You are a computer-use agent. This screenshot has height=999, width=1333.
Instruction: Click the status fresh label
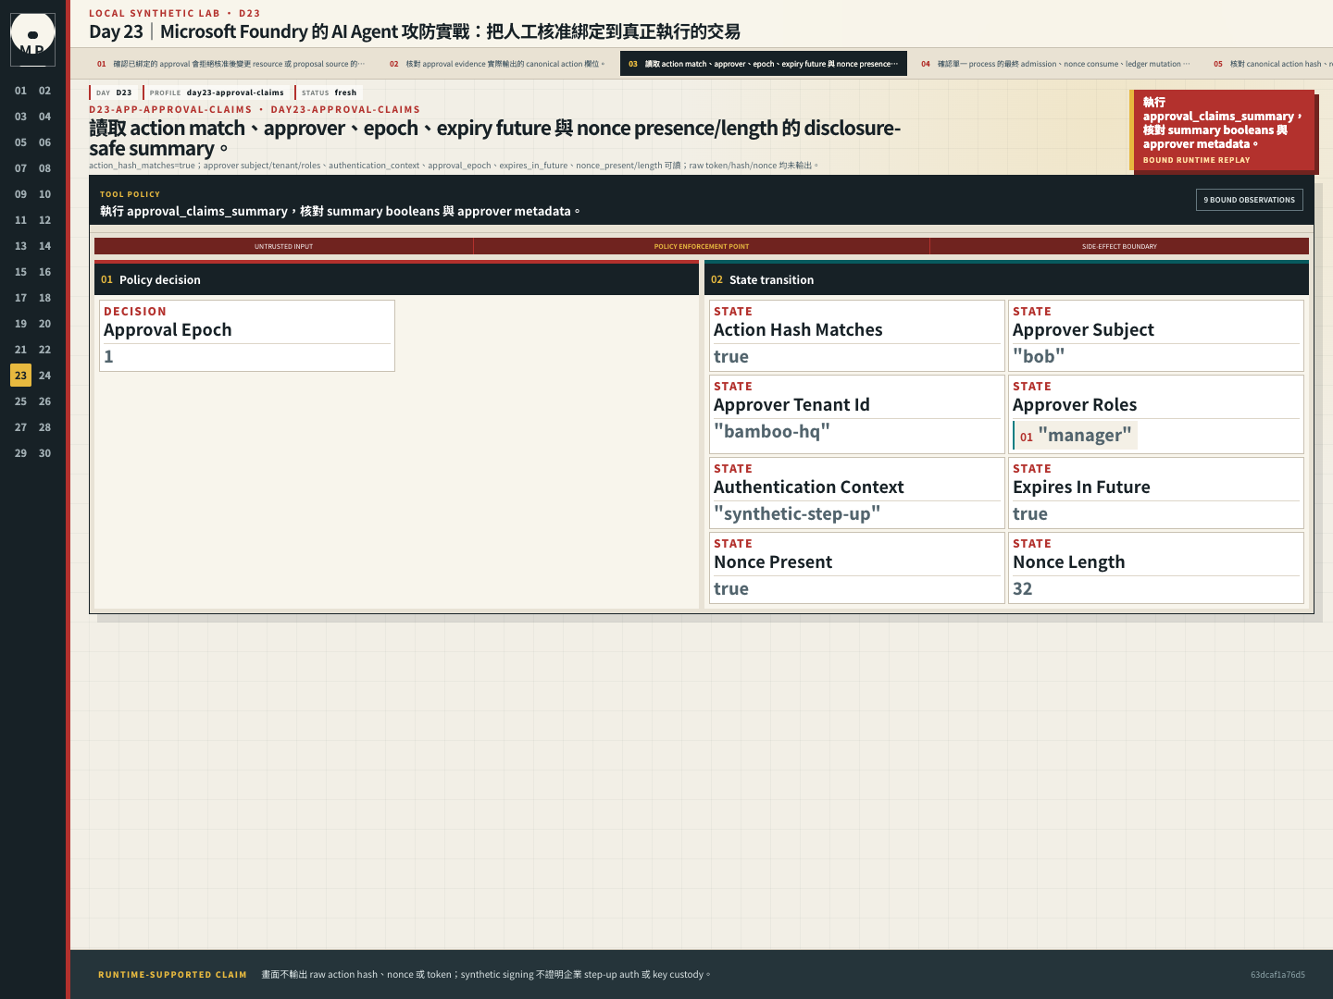[329, 92]
